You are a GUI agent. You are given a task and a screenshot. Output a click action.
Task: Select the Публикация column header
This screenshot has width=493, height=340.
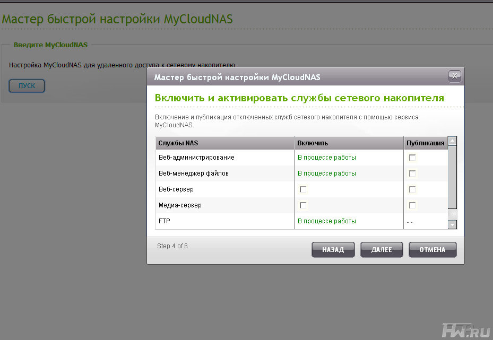[426, 143]
